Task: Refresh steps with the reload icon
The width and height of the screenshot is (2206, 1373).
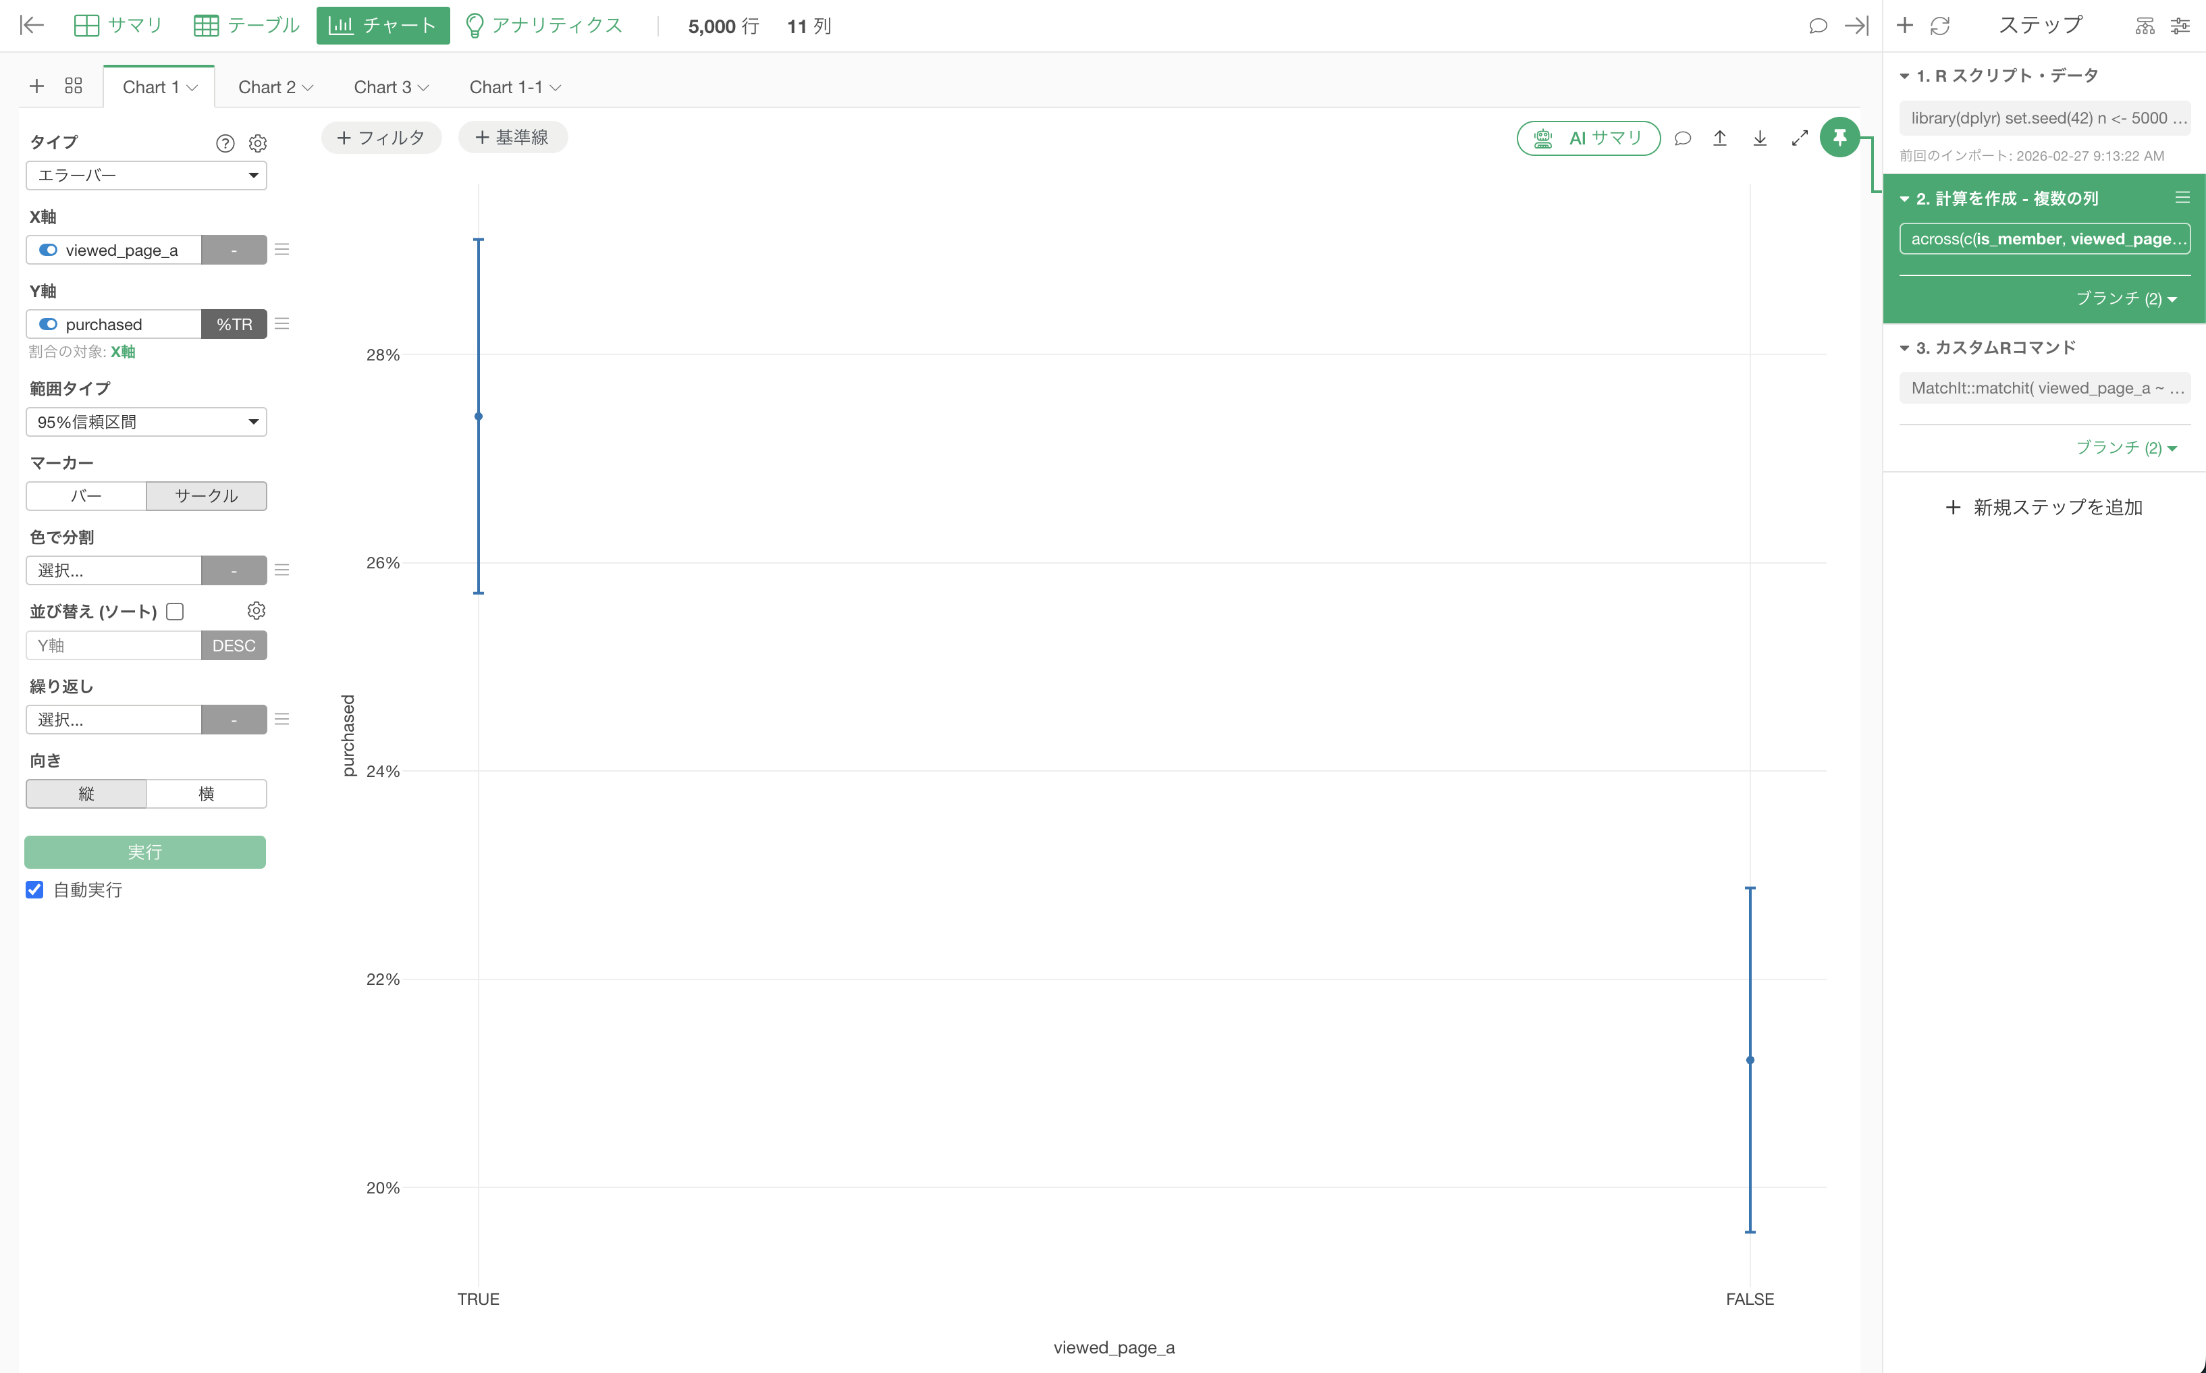Action: 1940,26
